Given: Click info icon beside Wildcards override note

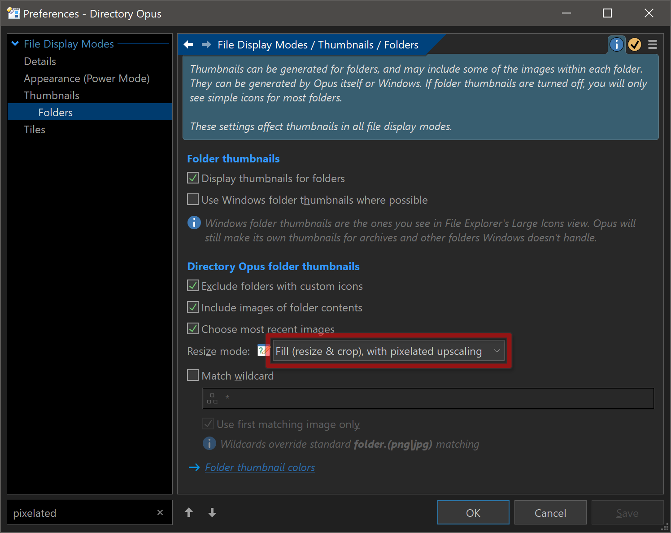Looking at the screenshot, I should pos(209,443).
